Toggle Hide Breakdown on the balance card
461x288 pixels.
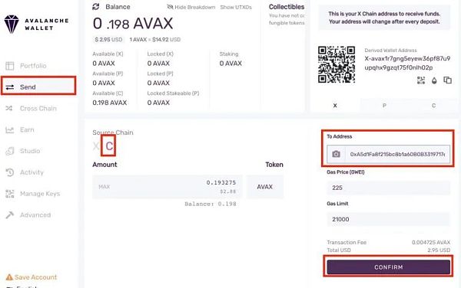pos(191,7)
